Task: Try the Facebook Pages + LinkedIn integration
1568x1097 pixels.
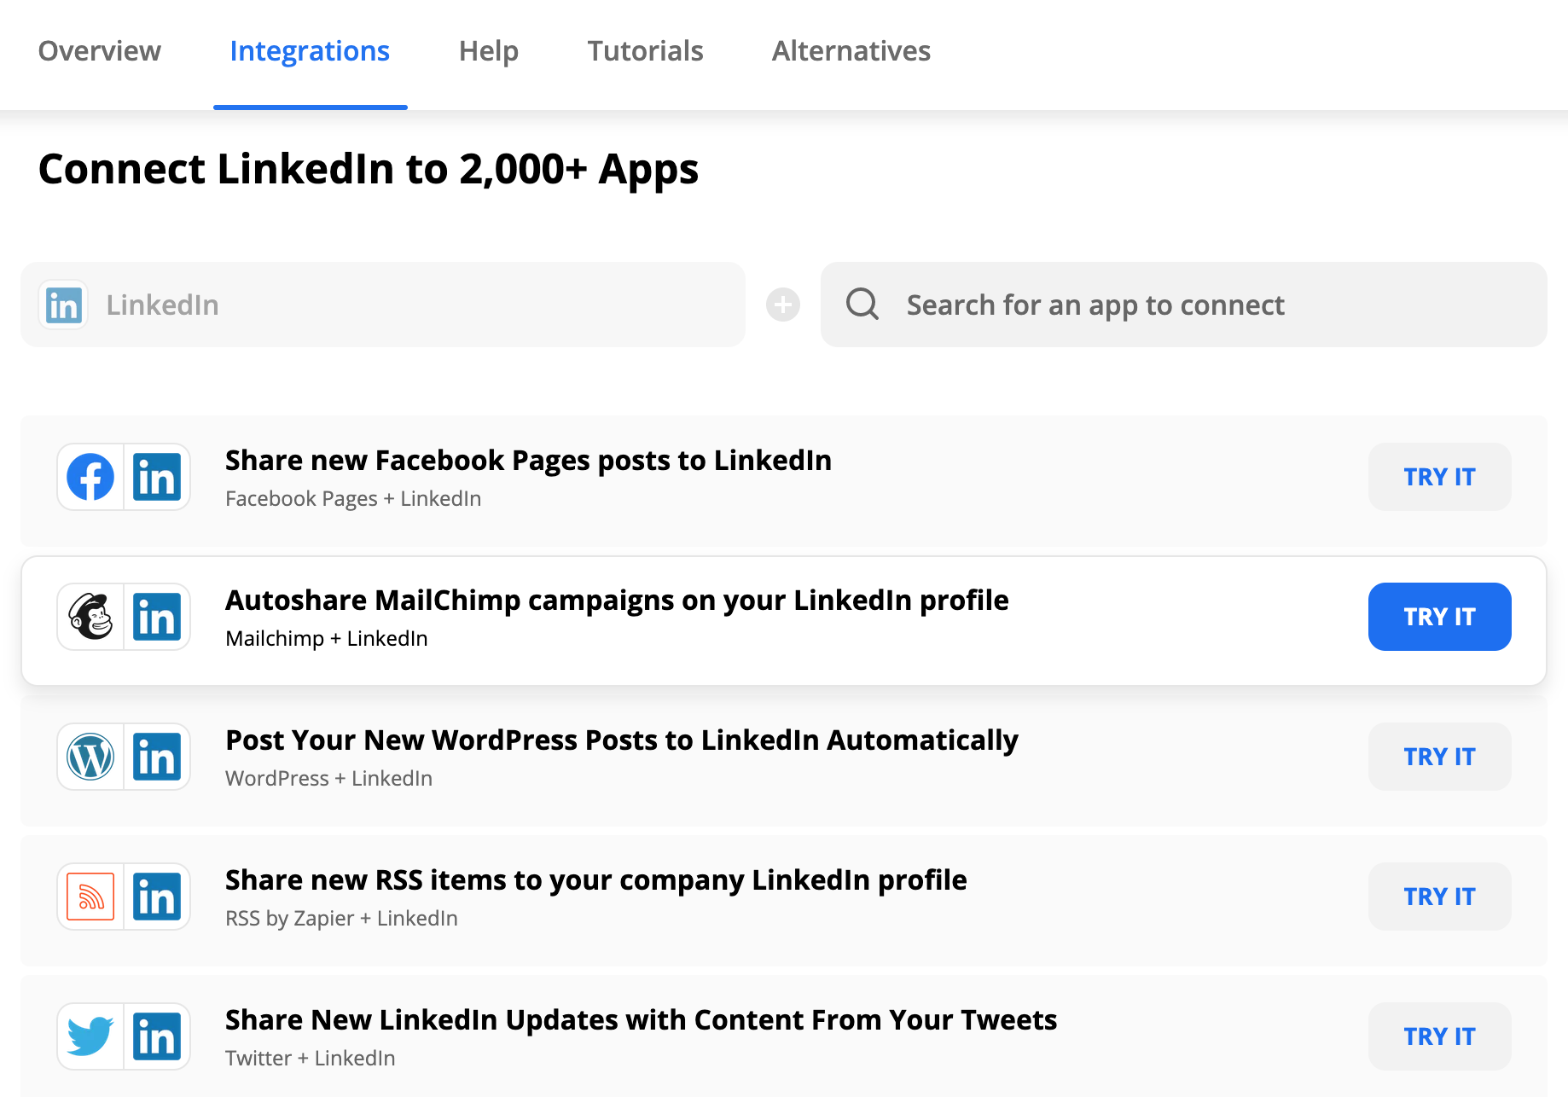Action: (x=1440, y=477)
